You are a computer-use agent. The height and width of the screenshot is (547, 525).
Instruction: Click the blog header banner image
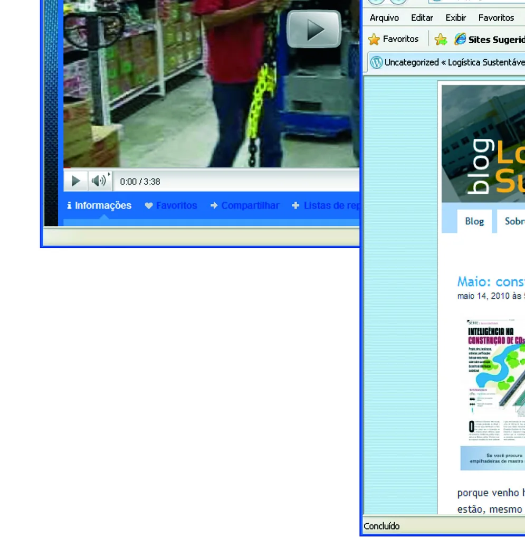click(x=483, y=144)
